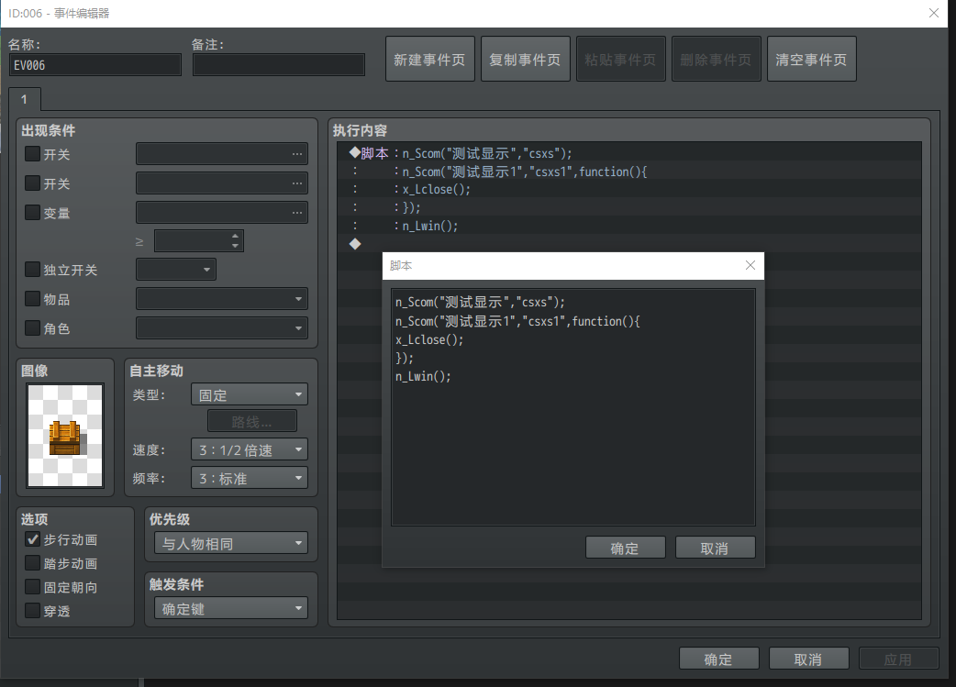This screenshot has height=687, width=956.
Task: Click 新建事件页 button
Action: pos(430,59)
